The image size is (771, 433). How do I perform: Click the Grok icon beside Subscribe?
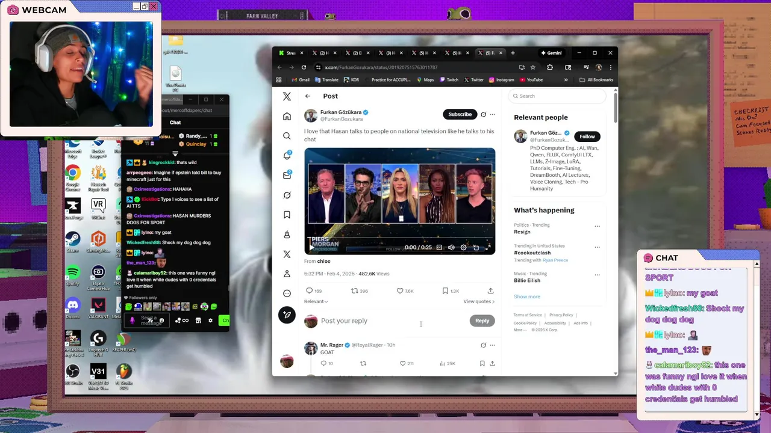pyautogui.click(x=483, y=114)
